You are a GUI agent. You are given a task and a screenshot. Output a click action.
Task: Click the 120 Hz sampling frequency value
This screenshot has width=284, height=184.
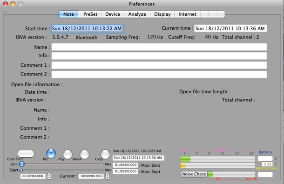click(155, 37)
